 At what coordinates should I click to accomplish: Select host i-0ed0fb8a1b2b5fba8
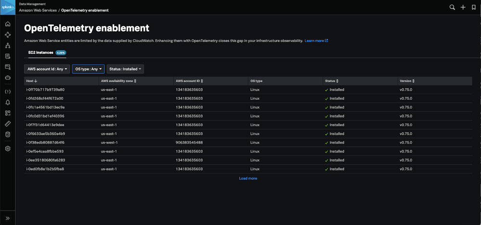click(x=45, y=169)
